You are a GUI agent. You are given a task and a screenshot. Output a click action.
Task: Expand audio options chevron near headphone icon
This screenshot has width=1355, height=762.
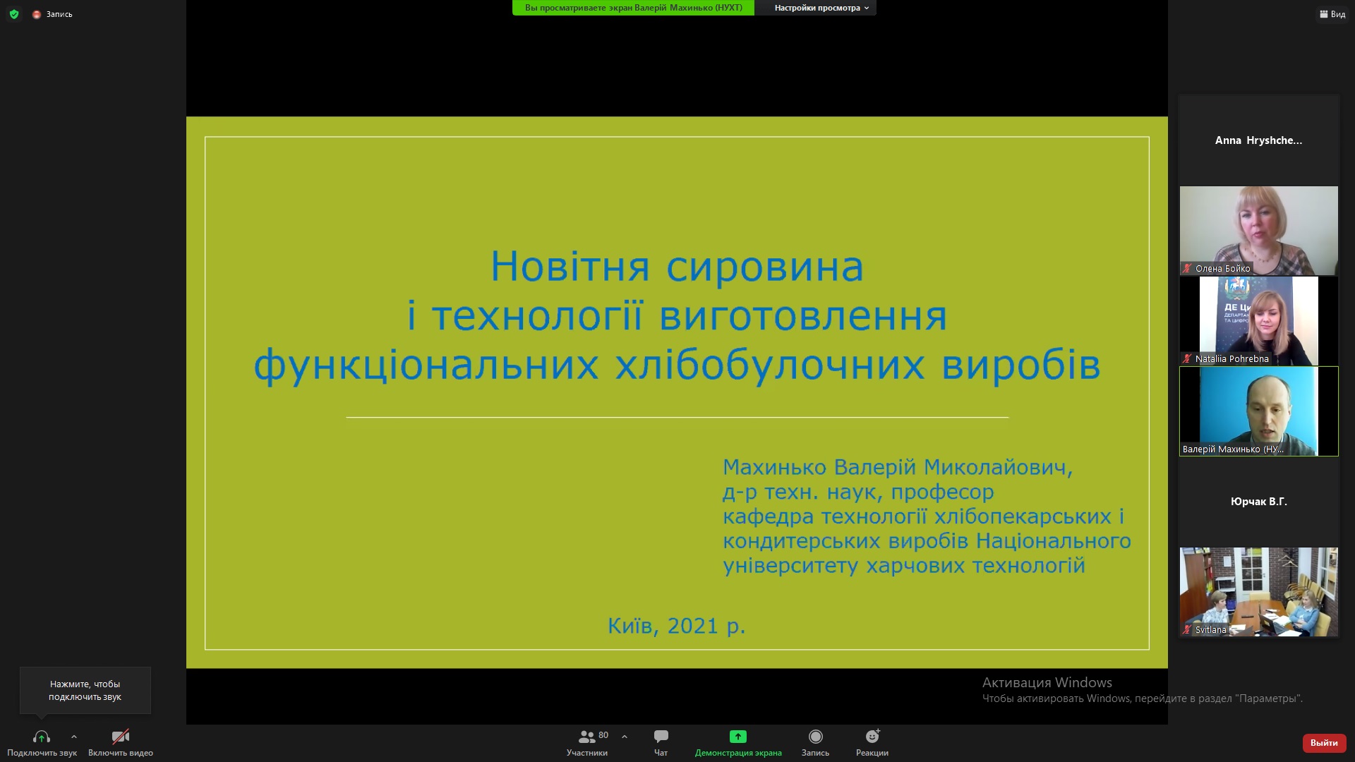point(74,737)
